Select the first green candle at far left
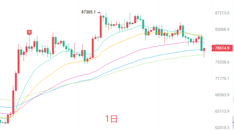The width and height of the screenshot is (234, 130). point(0,122)
